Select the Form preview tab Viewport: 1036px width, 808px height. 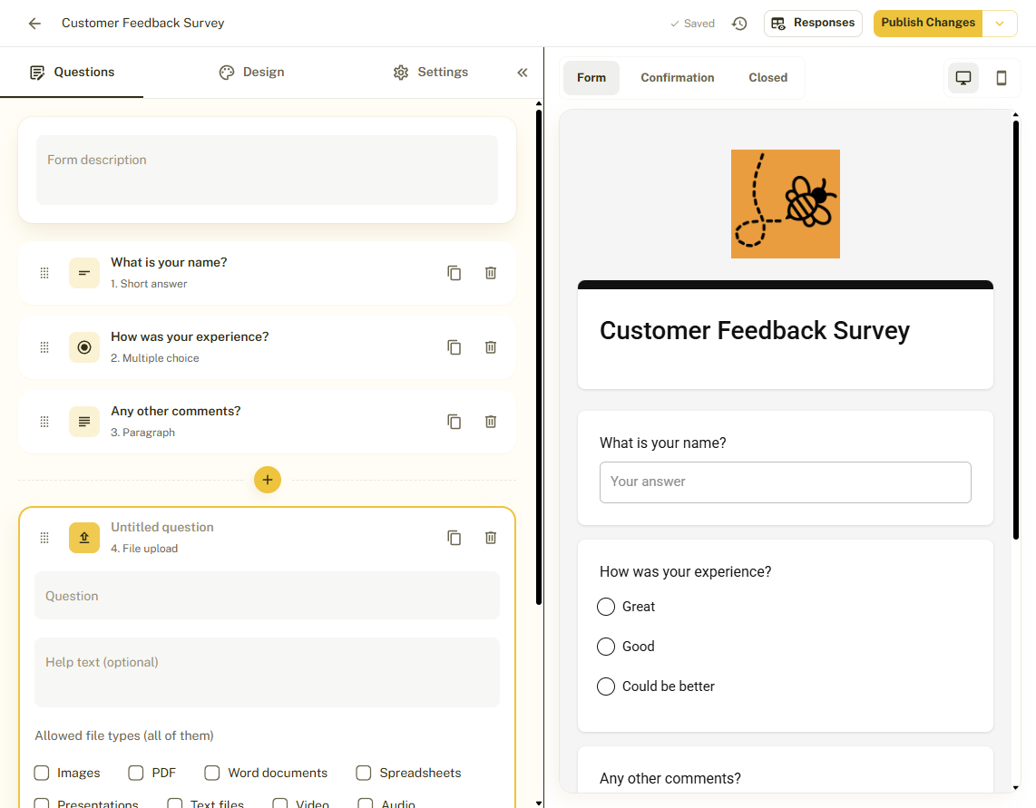point(591,78)
